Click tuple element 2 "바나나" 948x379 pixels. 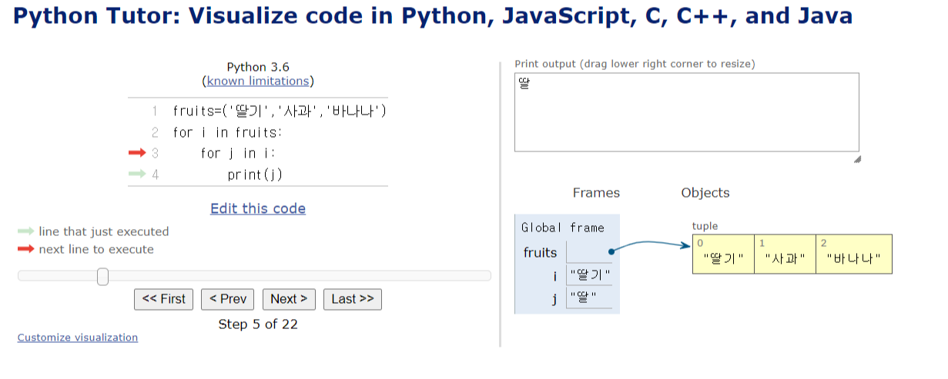pyautogui.click(x=853, y=259)
